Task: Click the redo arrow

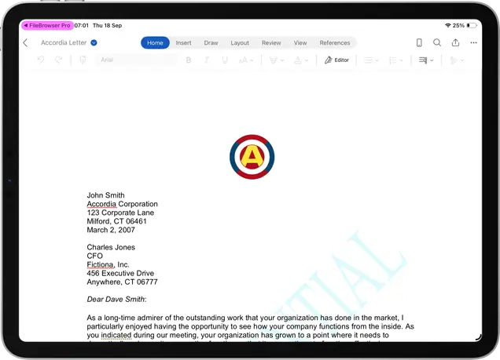Action: pyautogui.click(x=59, y=60)
